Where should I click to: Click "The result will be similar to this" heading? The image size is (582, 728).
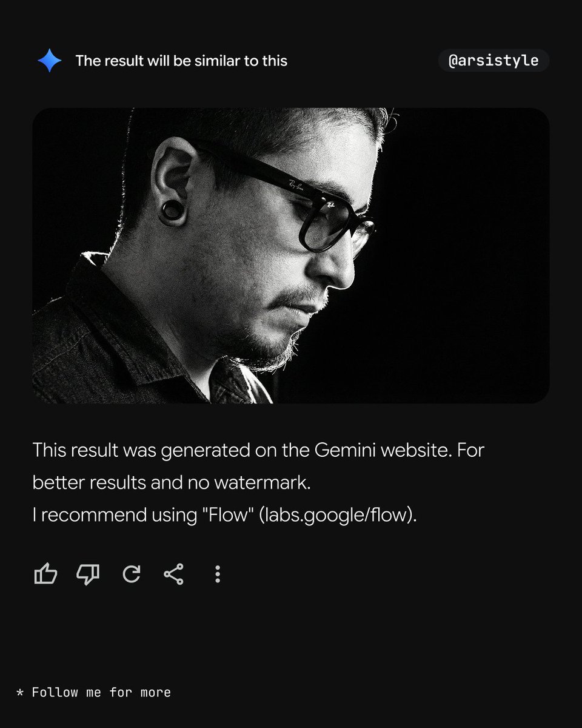pos(181,61)
